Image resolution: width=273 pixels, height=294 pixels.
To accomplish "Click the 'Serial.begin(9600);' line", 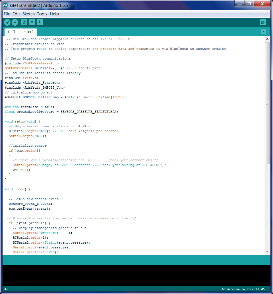I will click(x=28, y=136).
